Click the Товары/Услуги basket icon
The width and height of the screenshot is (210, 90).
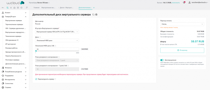(x=3, y=17)
